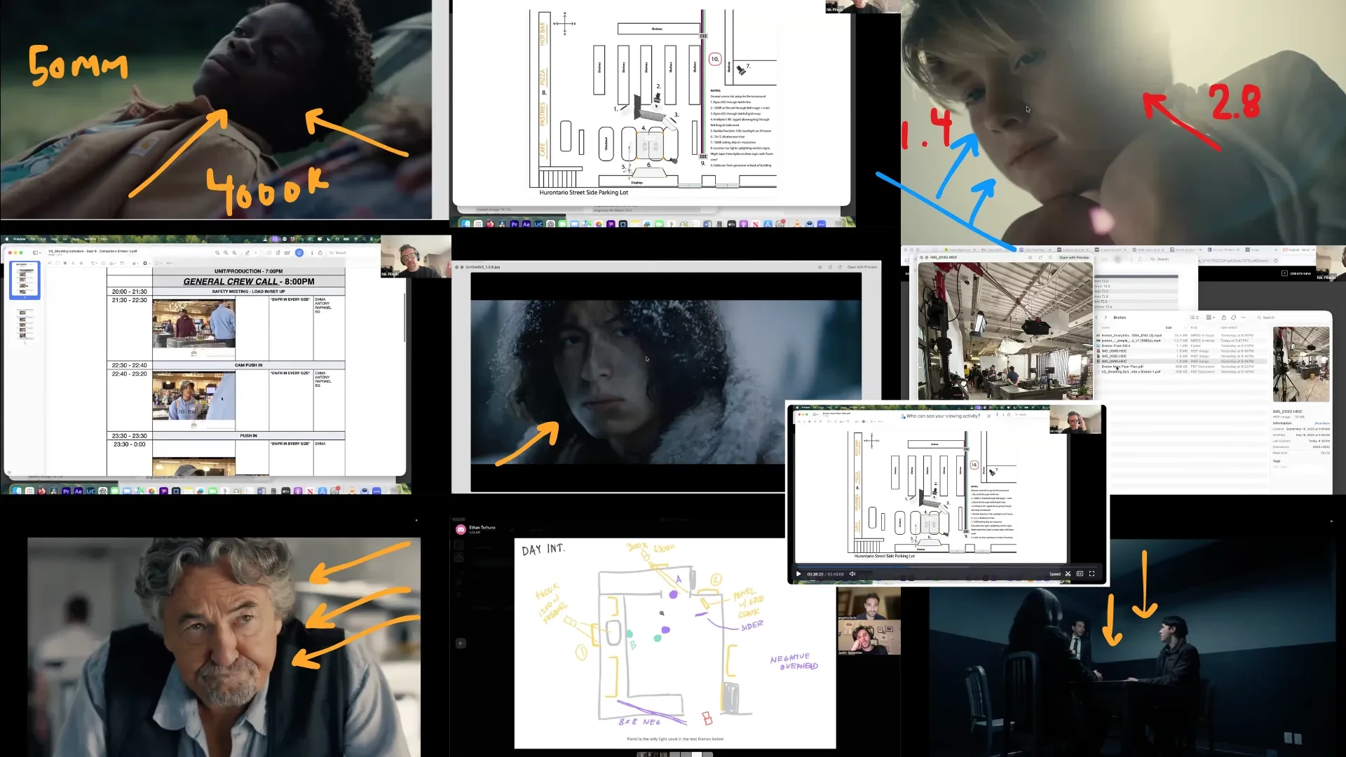Viewport: 1346px width, 757px height.
Task: Click the Search field in the Breton Finder window
Action: point(1291,318)
